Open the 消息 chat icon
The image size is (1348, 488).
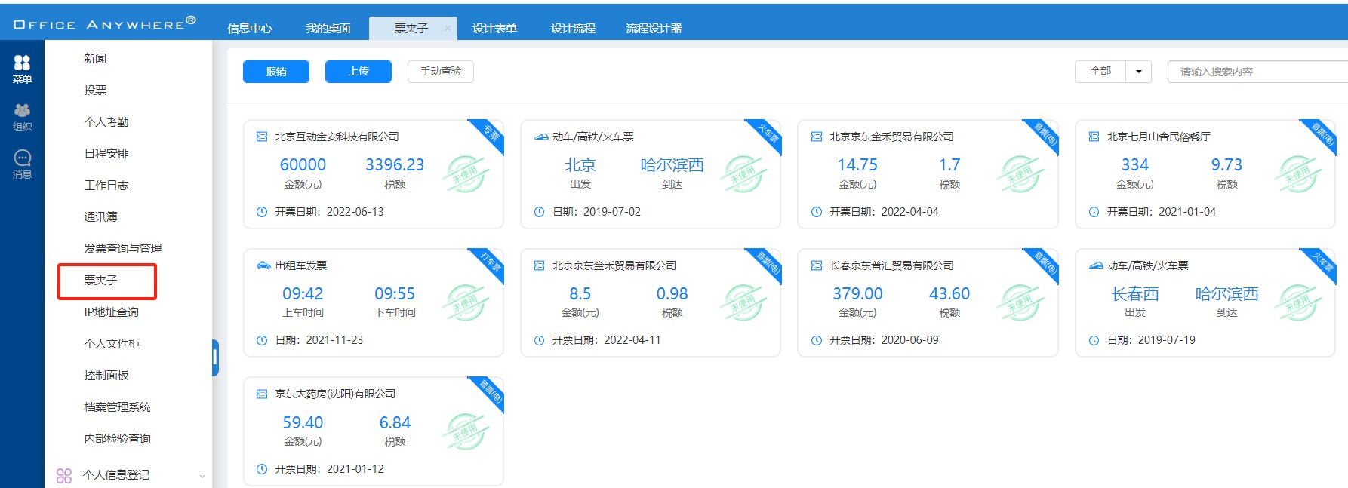click(x=22, y=164)
